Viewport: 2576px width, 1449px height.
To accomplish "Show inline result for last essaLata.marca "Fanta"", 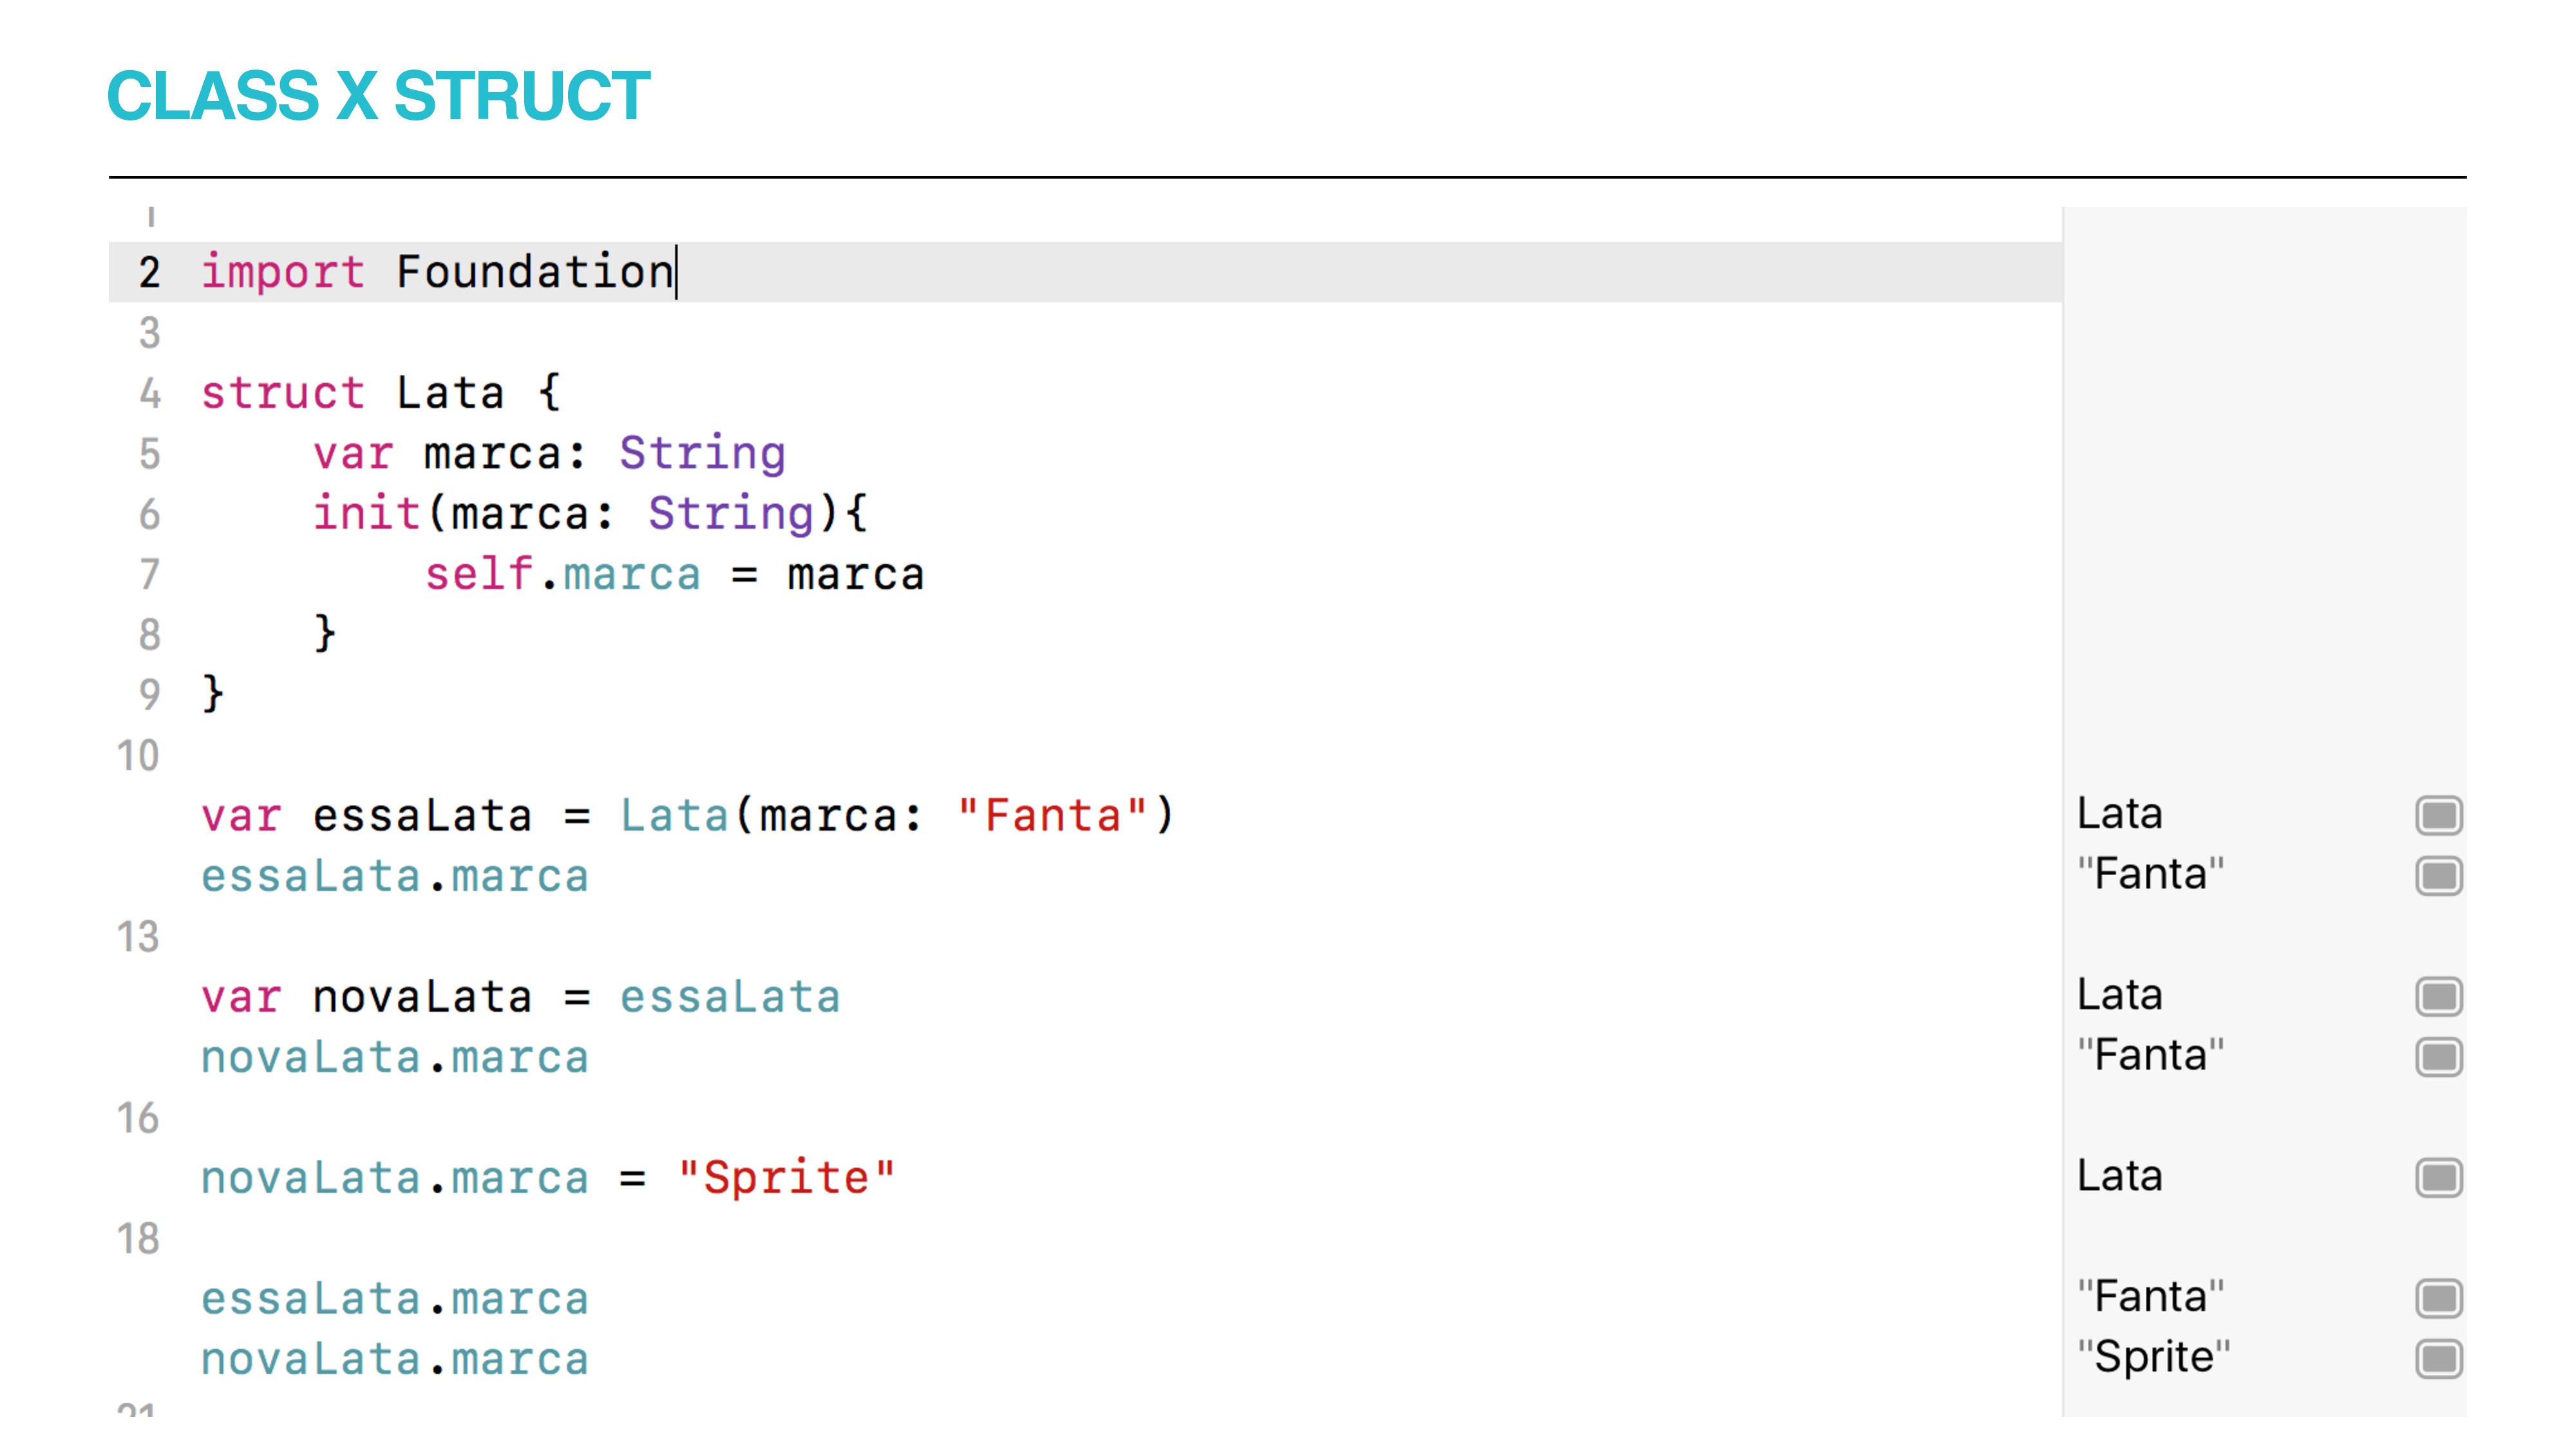I will pyautogui.click(x=2438, y=1298).
